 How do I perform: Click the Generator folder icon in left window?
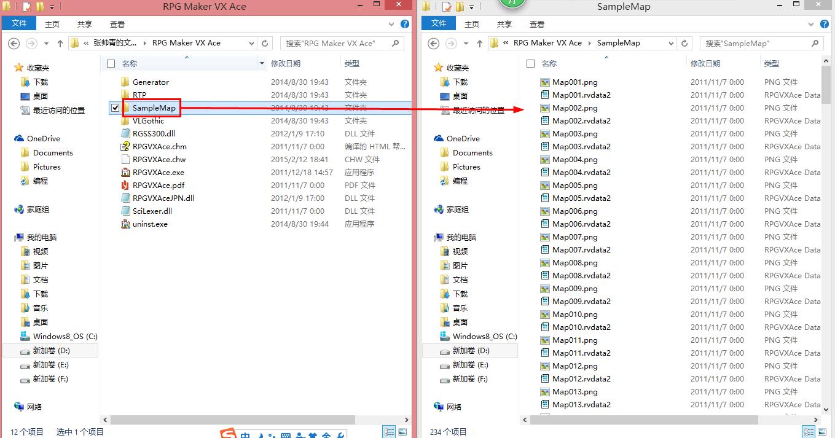125,82
